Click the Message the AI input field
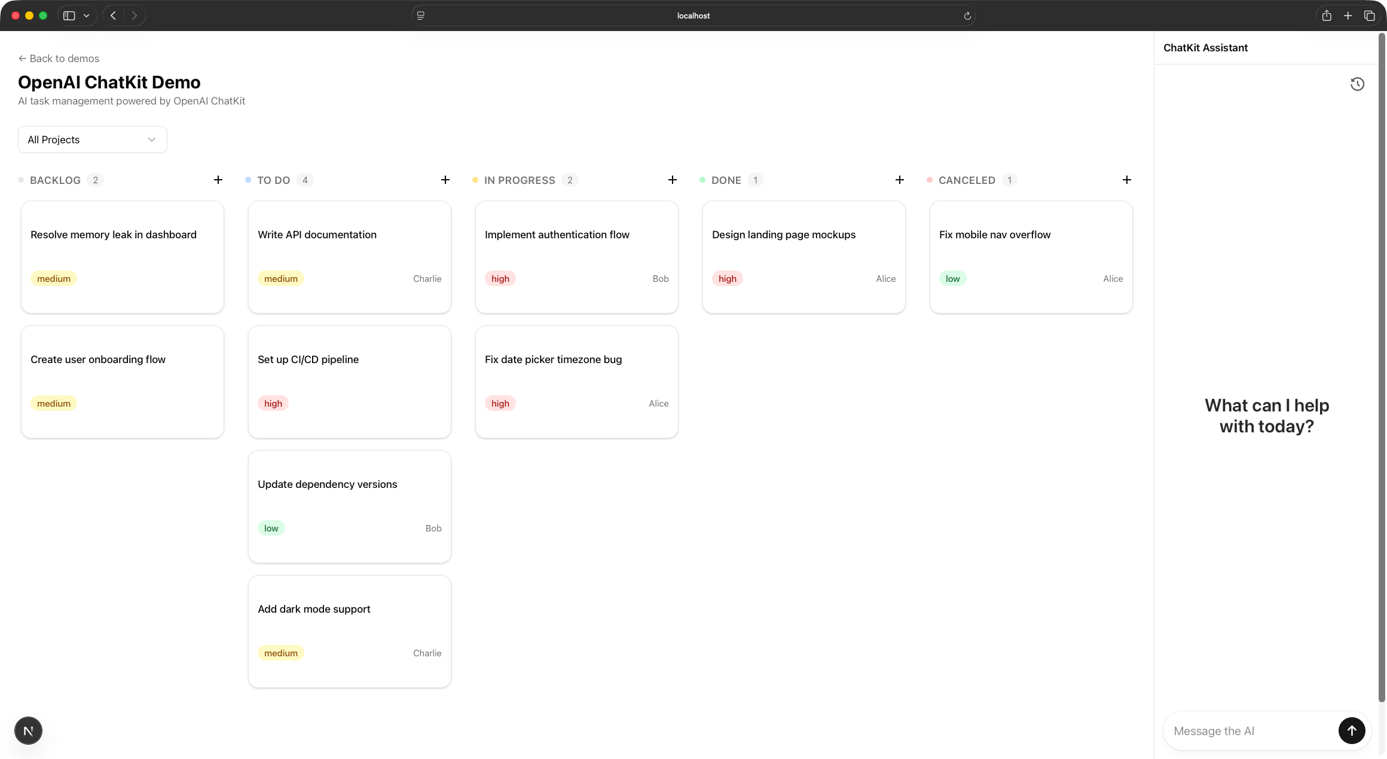1387x759 pixels. [x=1249, y=730]
